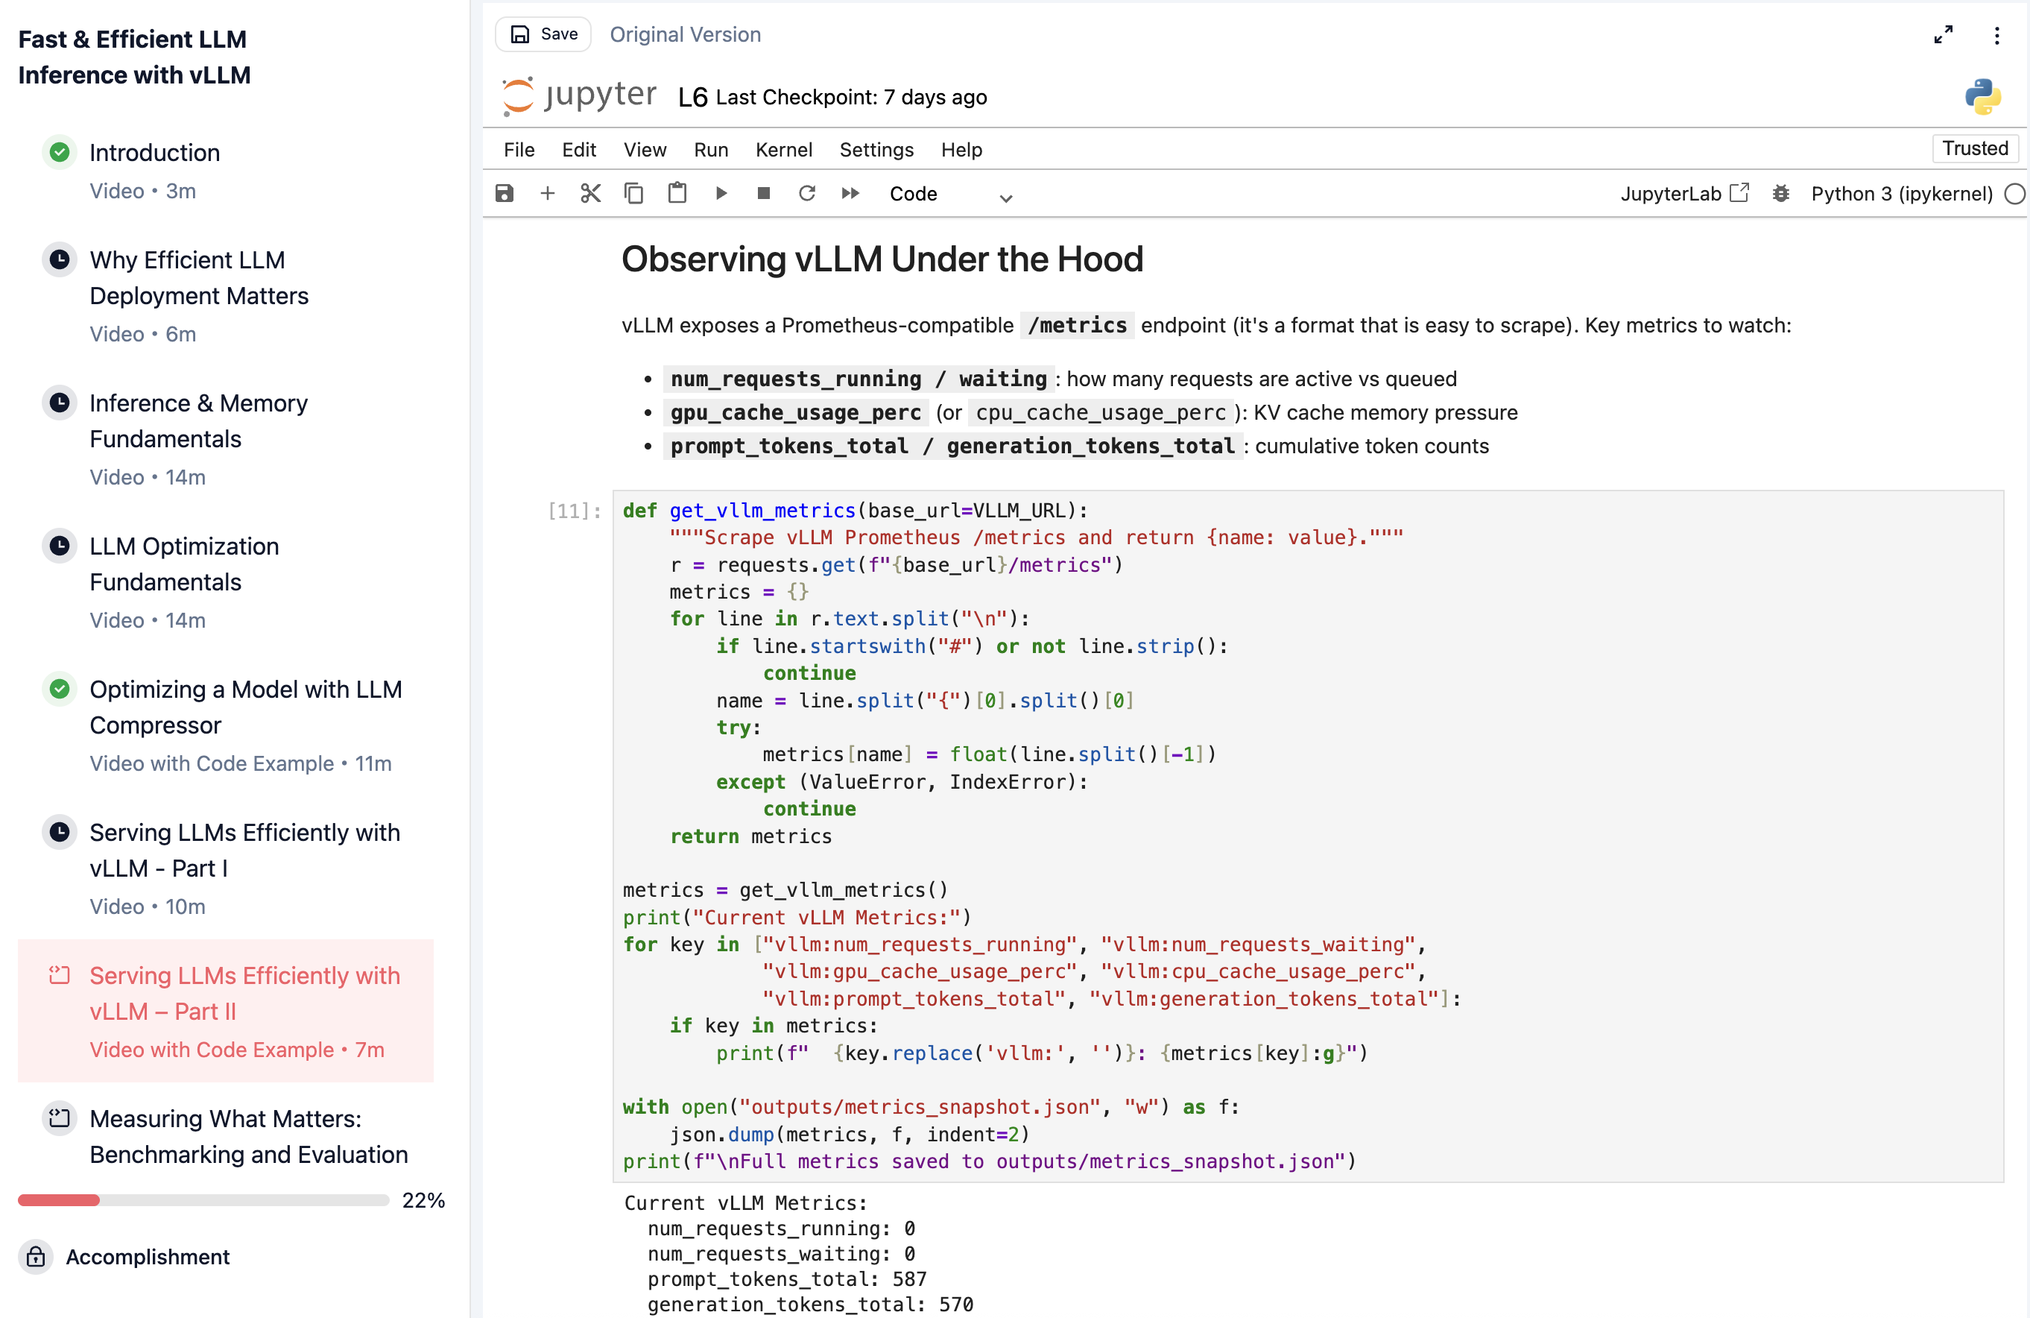2030x1318 pixels.
Task: Click the output line prompt_tokens_total: 587
Action: point(786,1278)
